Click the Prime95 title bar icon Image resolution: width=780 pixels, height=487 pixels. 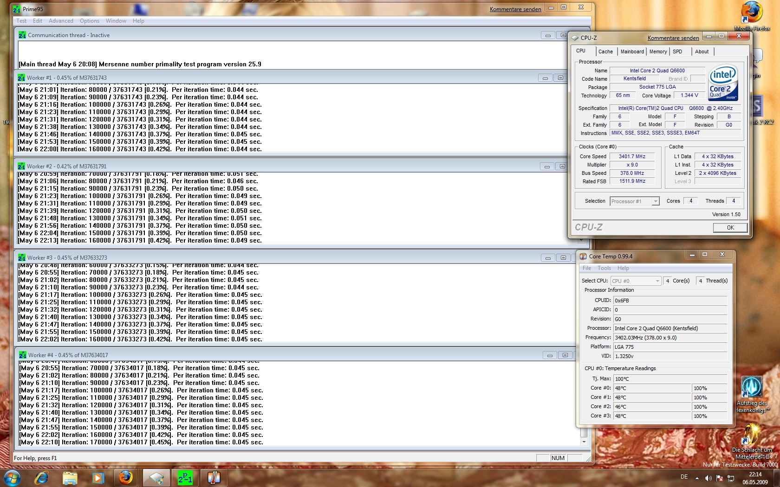[x=17, y=9]
